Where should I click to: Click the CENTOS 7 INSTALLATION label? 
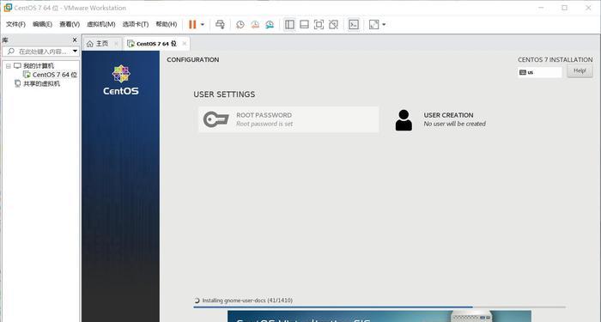point(555,60)
